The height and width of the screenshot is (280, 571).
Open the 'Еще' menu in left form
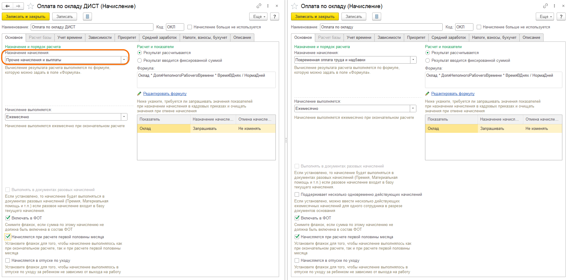pos(258,17)
